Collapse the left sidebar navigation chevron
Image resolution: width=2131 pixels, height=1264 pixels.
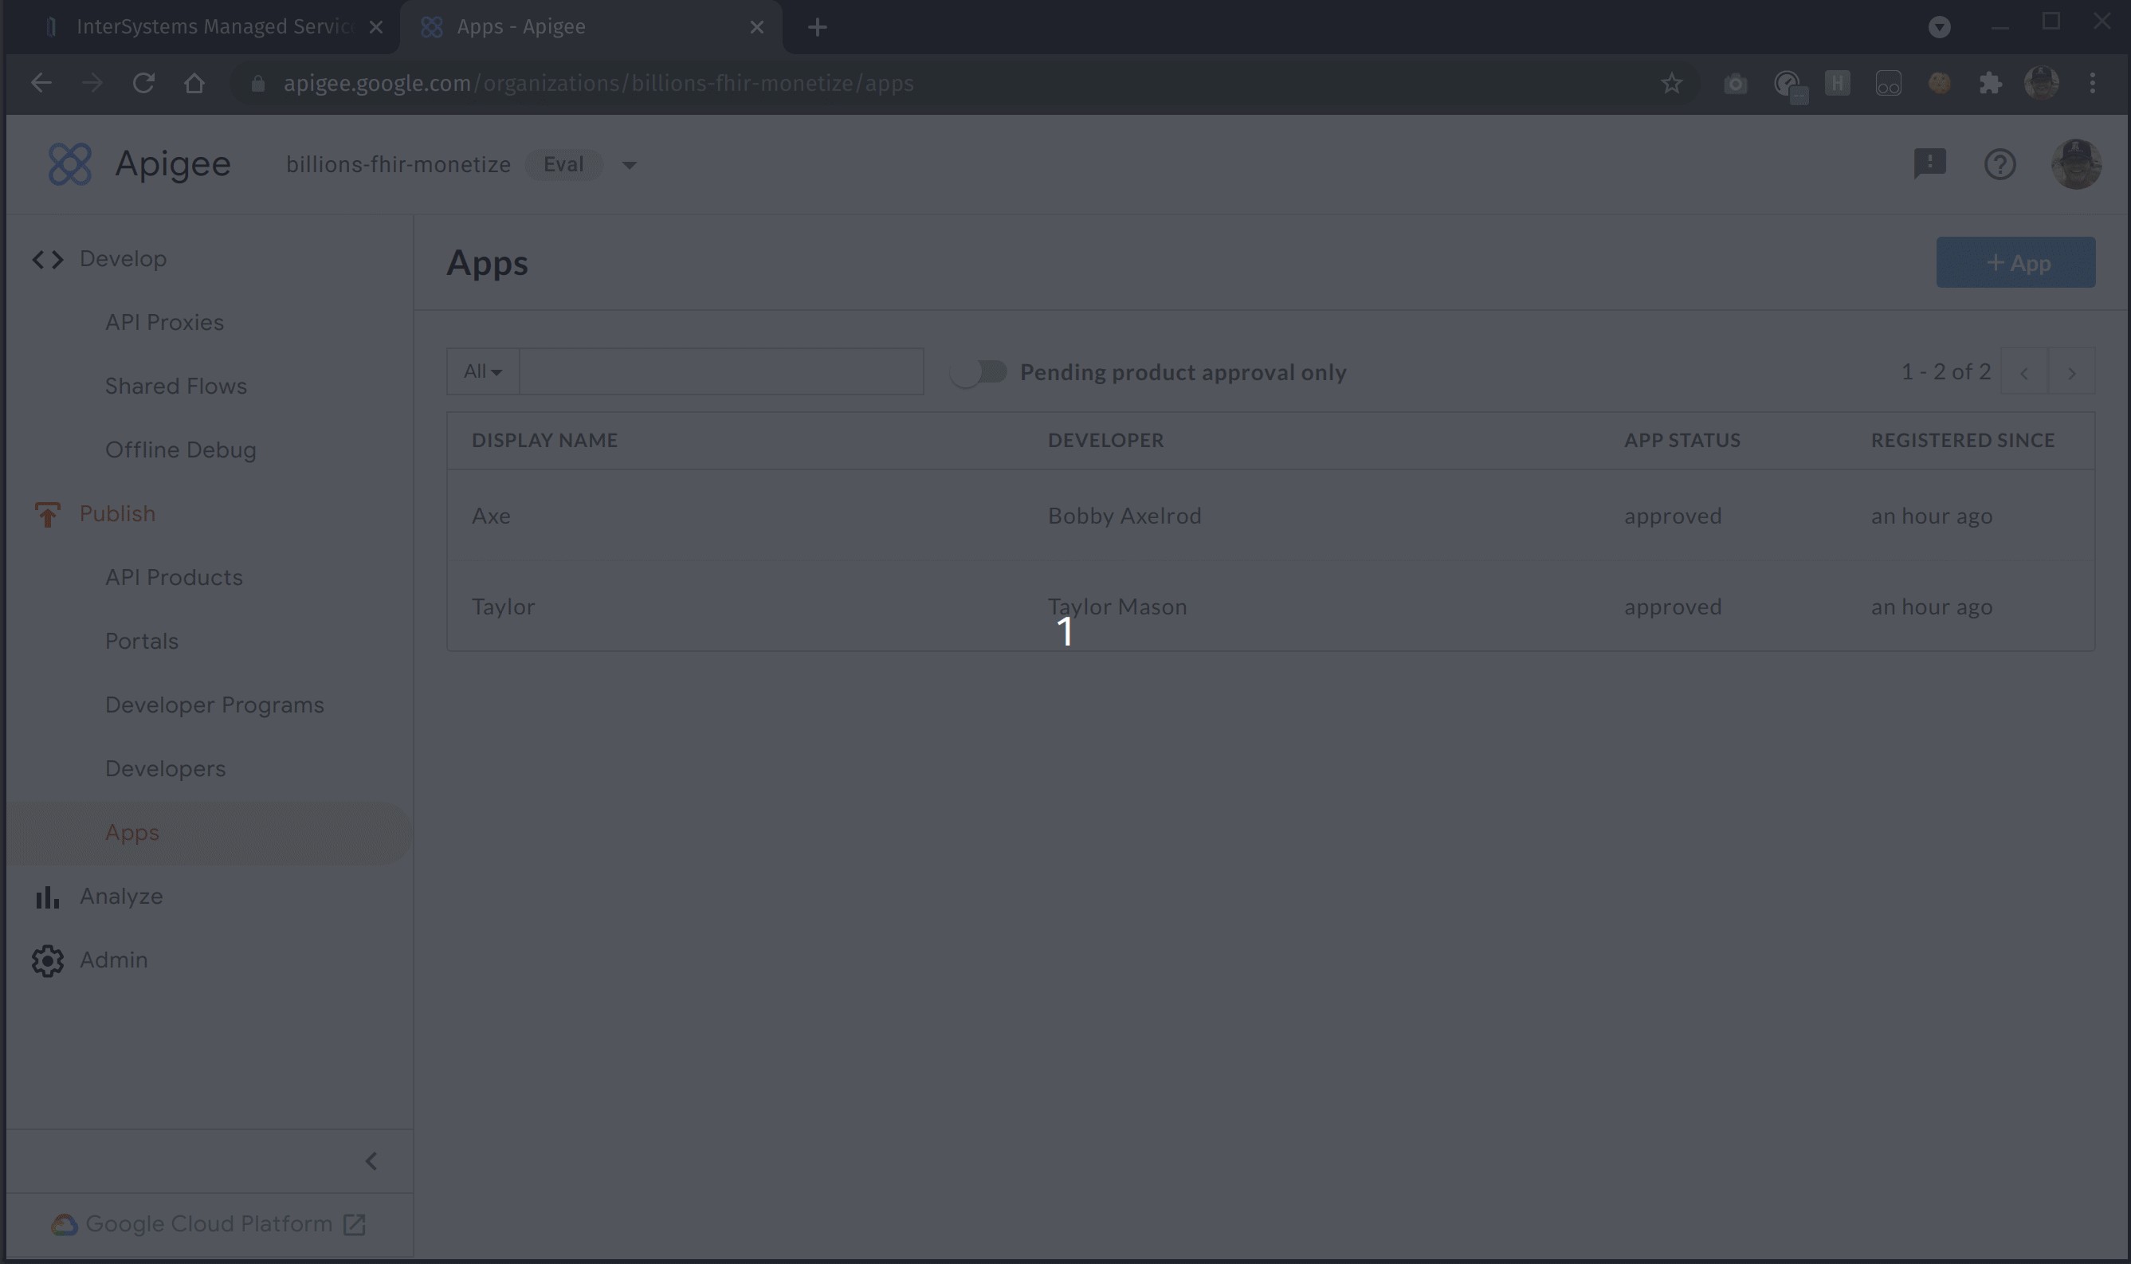click(371, 1161)
